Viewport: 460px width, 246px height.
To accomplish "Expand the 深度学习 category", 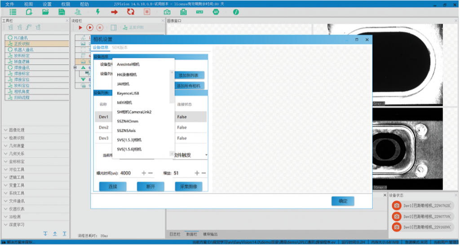I will coord(35,224).
